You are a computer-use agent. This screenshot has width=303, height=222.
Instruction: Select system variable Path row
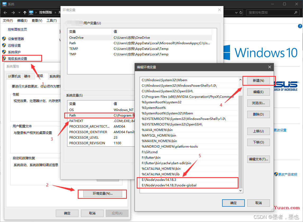tap(101, 115)
